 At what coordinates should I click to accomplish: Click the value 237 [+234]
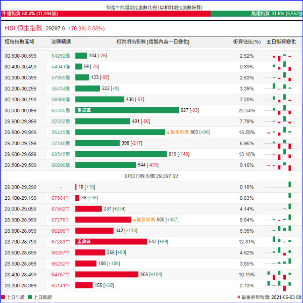[115, 209]
